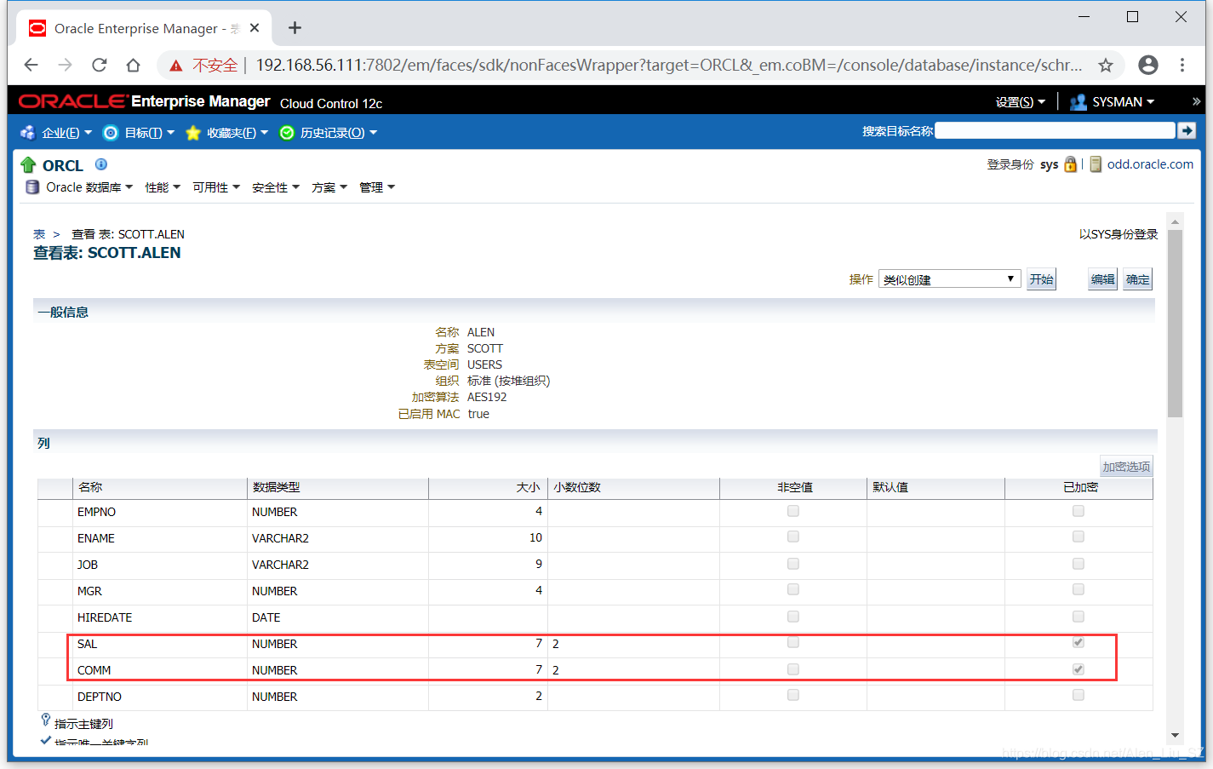This screenshot has width=1213, height=769.
Task: Click the targets circle icon
Action: [111, 133]
